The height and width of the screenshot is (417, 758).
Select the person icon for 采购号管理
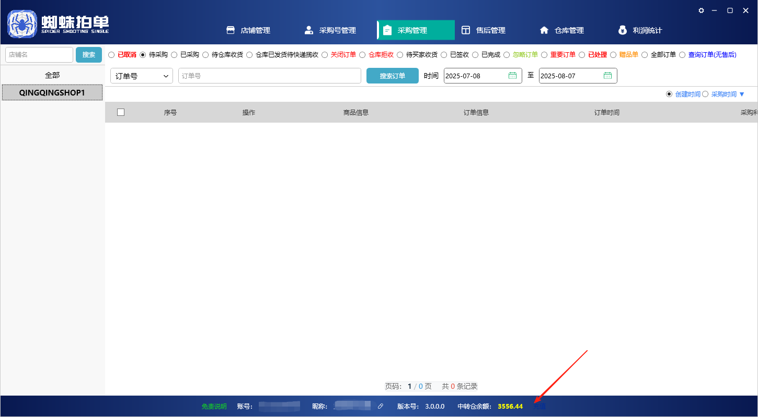pos(308,30)
